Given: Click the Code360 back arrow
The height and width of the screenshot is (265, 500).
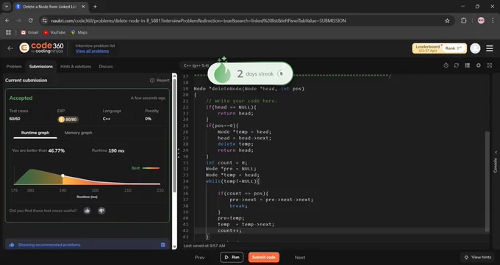Looking at the screenshot, I should point(10,48).
